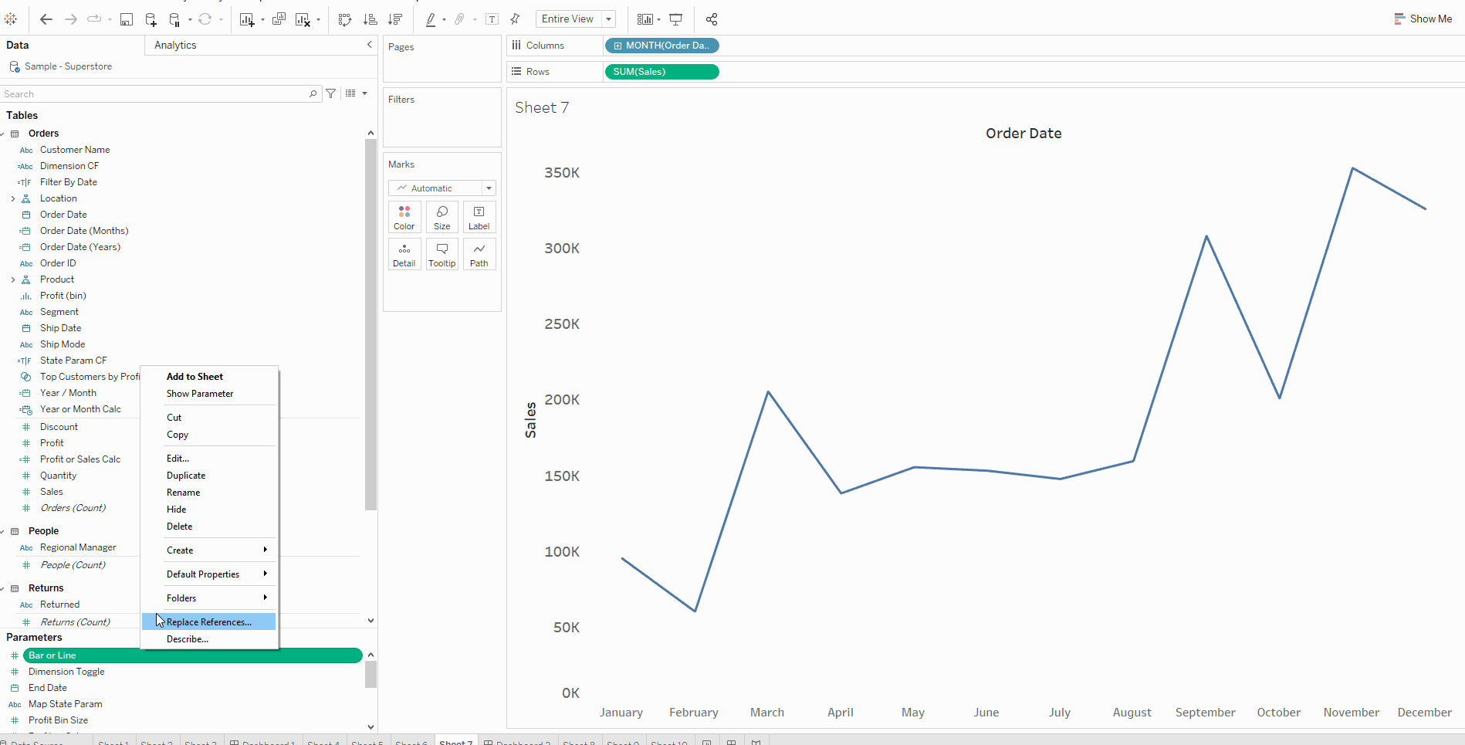Image resolution: width=1465 pixels, height=745 pixels.
Task: Click the Duplicate sheet icon
Action: pyautogui.click(x=279, y=19)
